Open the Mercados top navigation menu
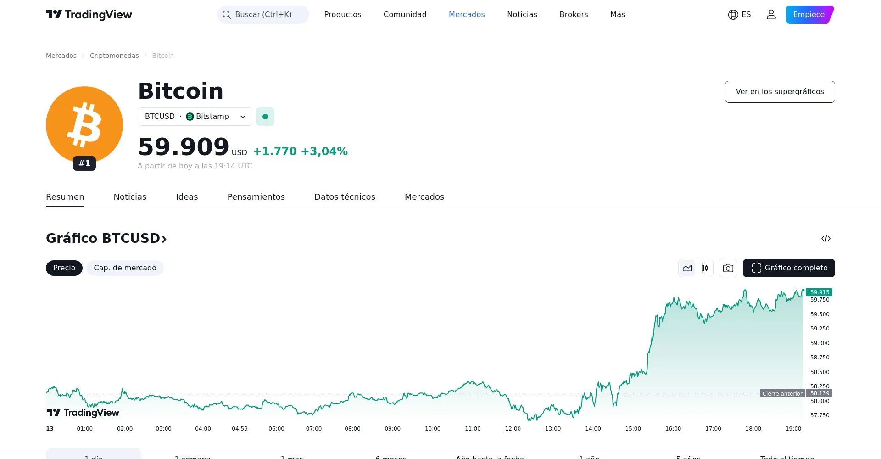This screenshot has width=881, height=459. pyautogui.click(x=467, y=15)
